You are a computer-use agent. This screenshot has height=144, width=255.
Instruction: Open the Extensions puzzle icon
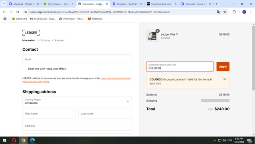coord(234,12)
